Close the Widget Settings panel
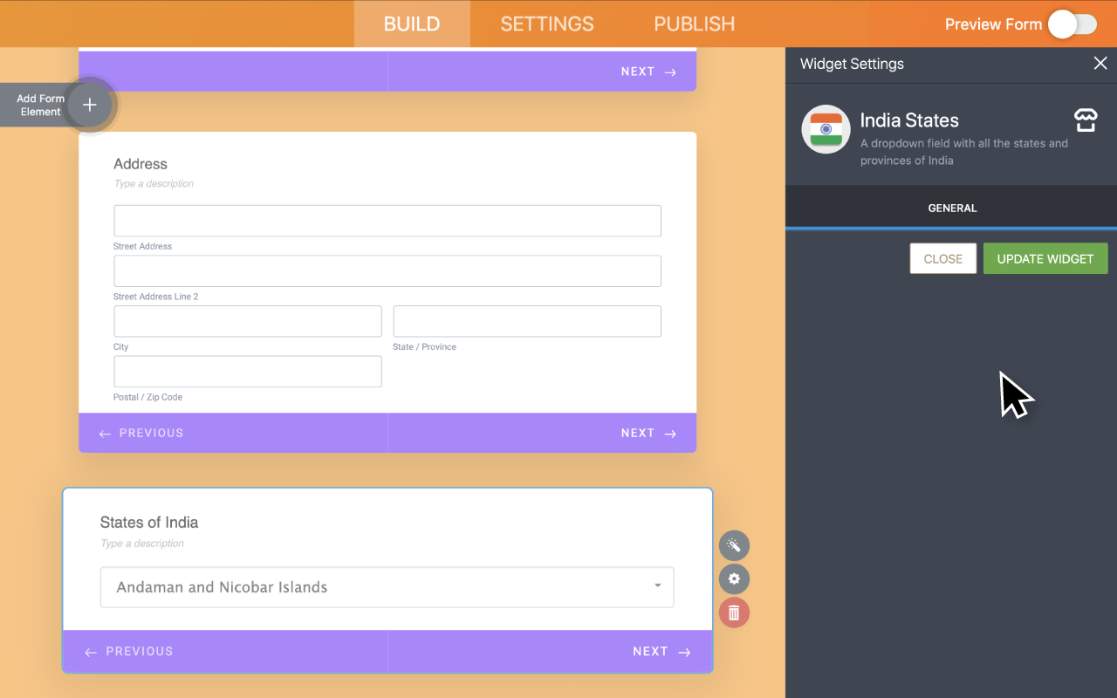The width and height of the screenshot is (1117, 698). (1100, 63)
